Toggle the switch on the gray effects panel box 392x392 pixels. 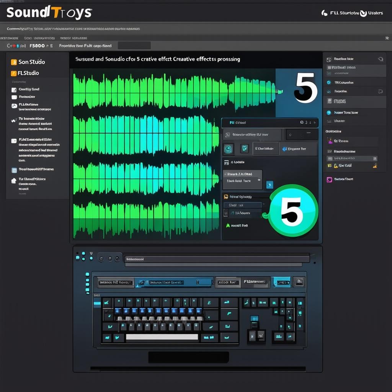click(x=259, y=180)
